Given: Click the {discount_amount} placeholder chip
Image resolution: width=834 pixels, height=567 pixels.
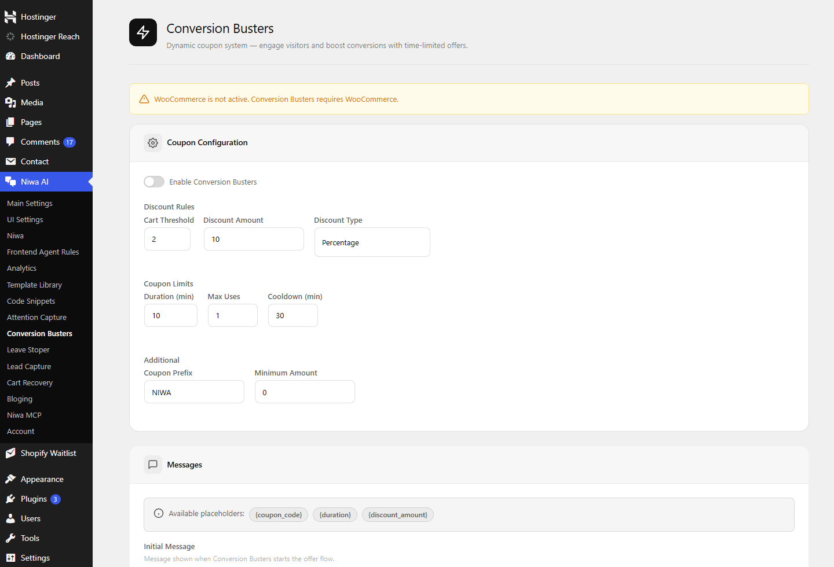Looking at the screenshot, I should pyautogui.click(x=398, y=515).
